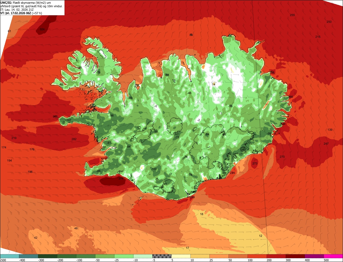Click the orange legend swatch between 25 and 50
Screen dimensions: 343x262
coord(219,256)
